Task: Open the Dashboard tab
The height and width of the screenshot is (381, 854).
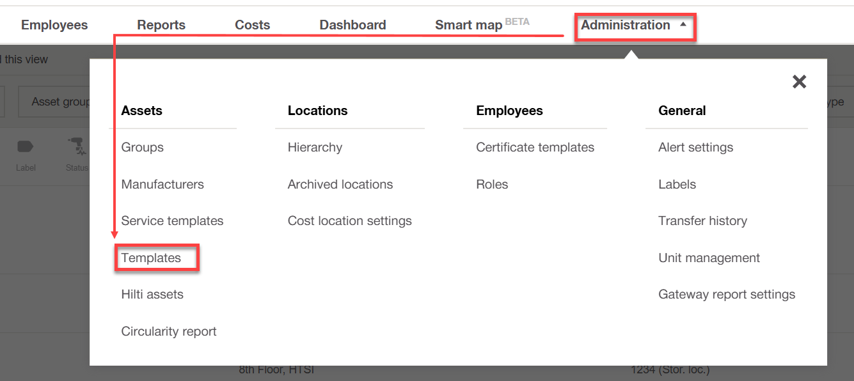Action: click(x=352, y=25)
